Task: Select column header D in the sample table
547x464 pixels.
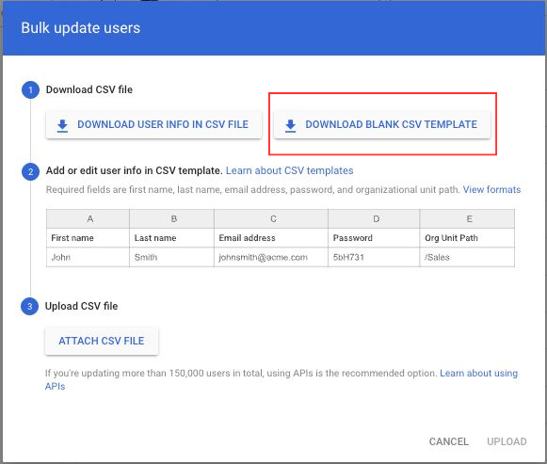Action: point(374,219)
